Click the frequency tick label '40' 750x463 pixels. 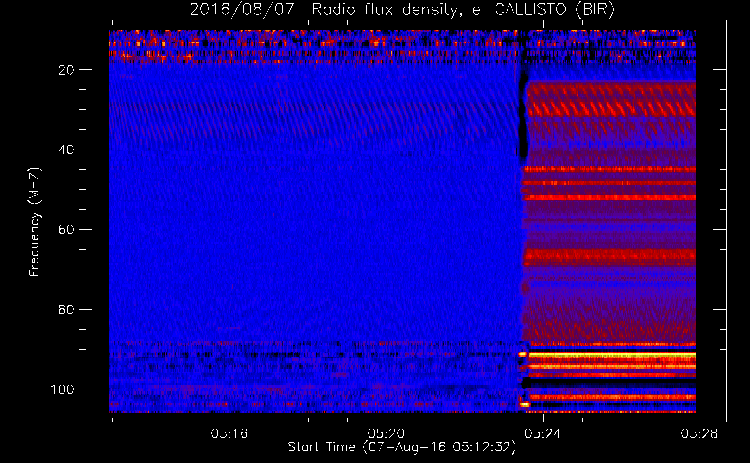(x=66, y=150)
